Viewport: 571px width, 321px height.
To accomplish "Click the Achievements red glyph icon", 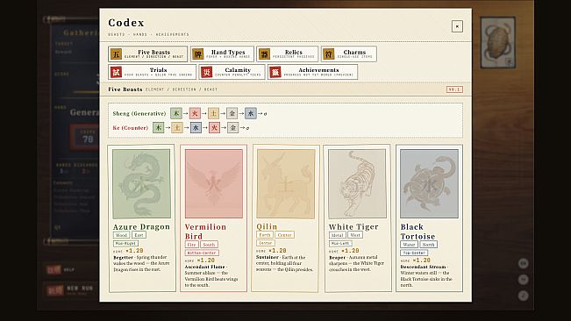I will click(x=275, y=72).
